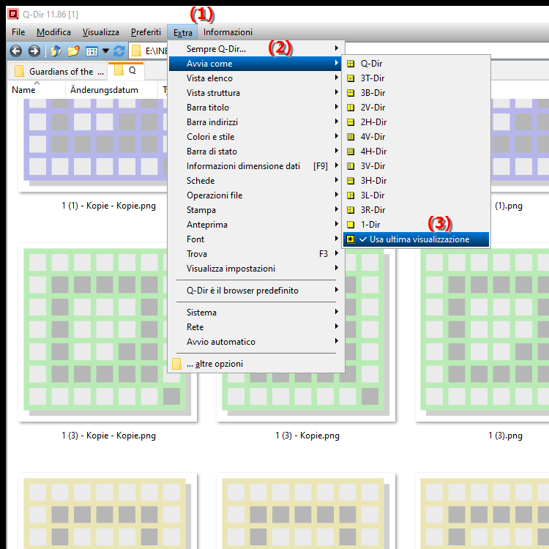This screenshot has width=549, height=549.
Task: Expand the Avvia come submenu
Action: [x=257, y=64]
